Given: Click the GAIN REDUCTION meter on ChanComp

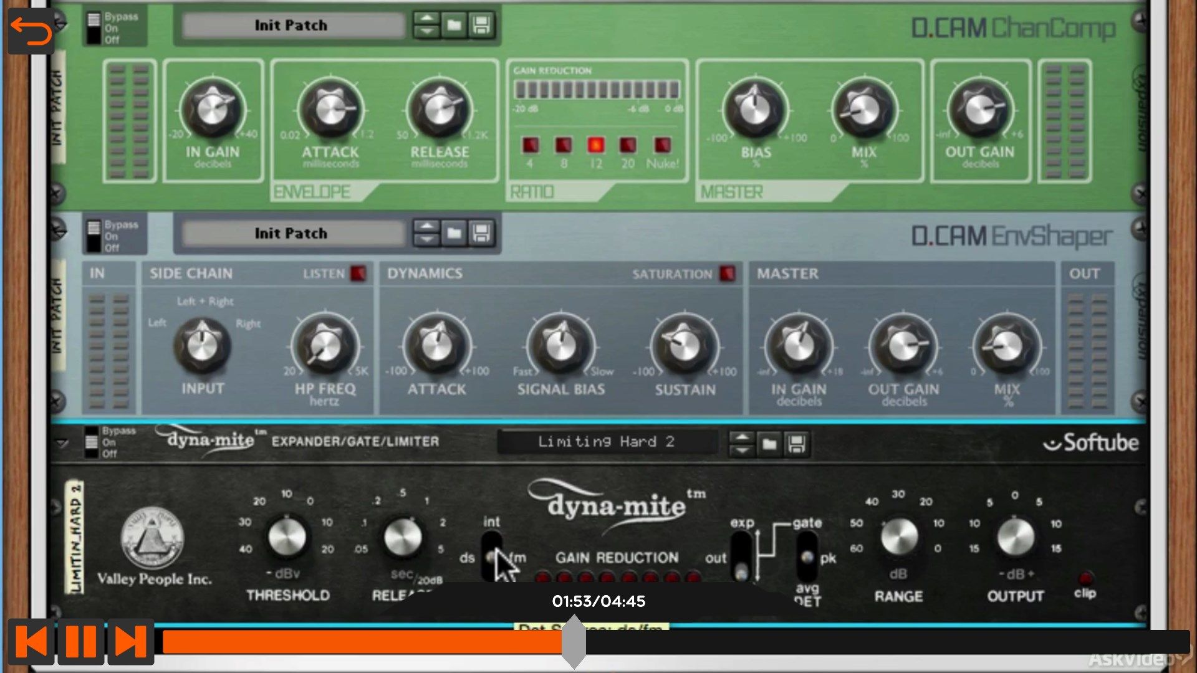Looking at the screenshot, I should (597, 90).
